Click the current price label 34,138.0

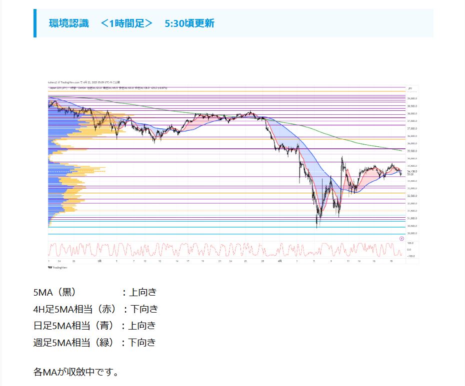[412, 171]
